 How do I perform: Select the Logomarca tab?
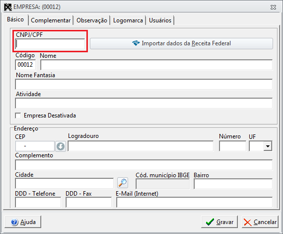pos(128,20)
